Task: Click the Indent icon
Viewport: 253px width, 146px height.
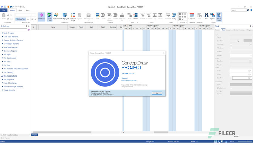Action: pyautogui.click(x=143, y=16)
